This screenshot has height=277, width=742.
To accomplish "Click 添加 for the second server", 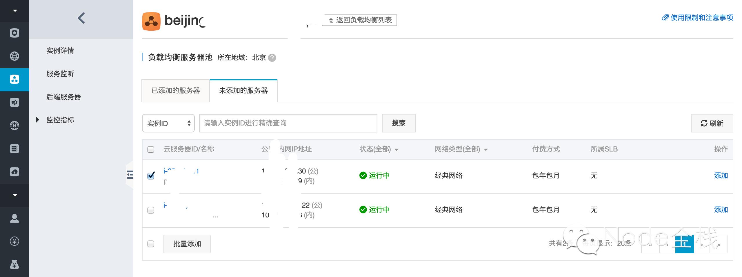I will [x=721, y=210].
